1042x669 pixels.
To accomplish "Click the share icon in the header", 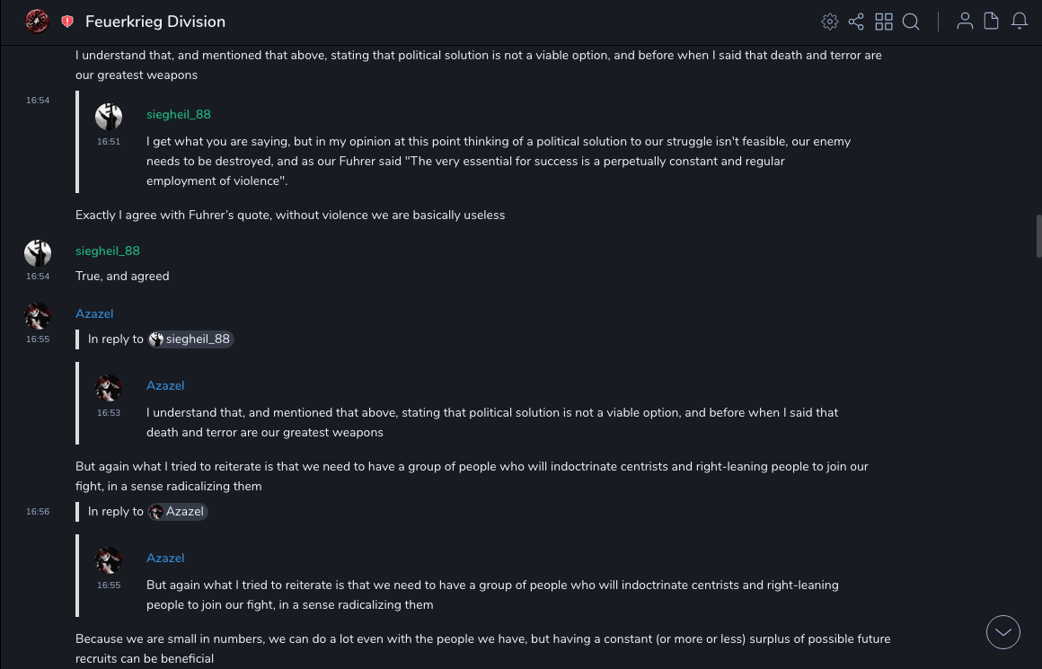I will point(856,22).
